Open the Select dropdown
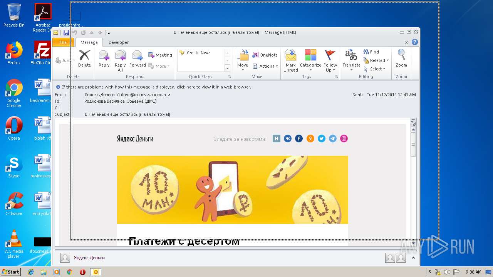This screenshot has width=493, height=277. (x=374, y=69)
